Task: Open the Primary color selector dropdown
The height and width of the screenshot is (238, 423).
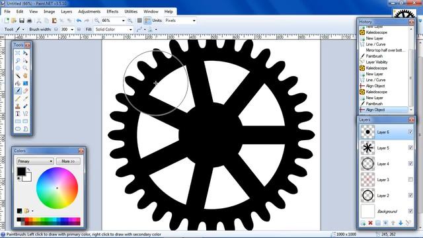Action: [35, 161]
